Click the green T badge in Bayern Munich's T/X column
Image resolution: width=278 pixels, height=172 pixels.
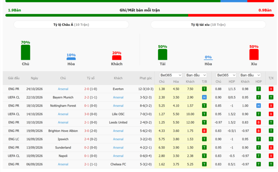click(x=271, y=97)
